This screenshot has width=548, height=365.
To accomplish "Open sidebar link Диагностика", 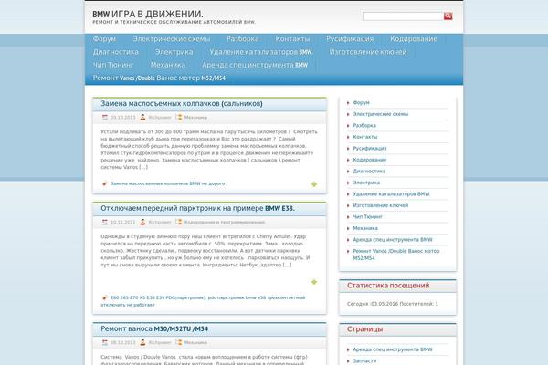I will pos(369,172).
